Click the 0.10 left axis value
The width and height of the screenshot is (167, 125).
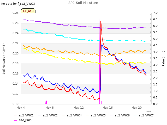[16, 104]
